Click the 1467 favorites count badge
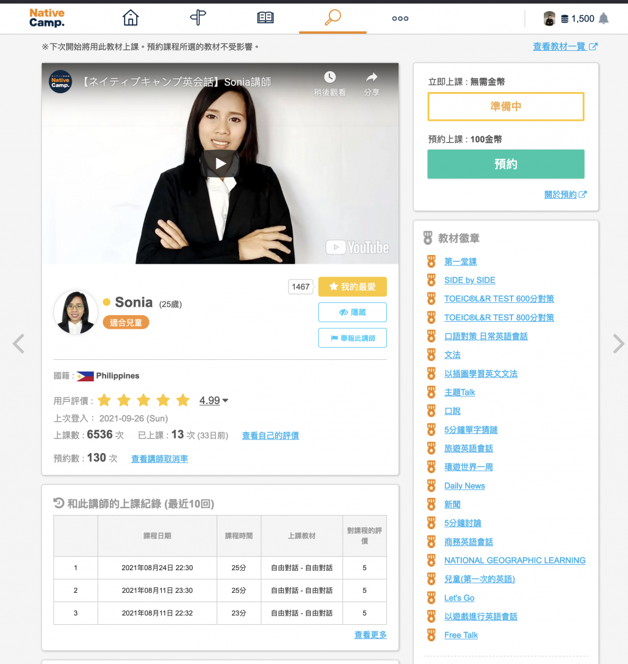This screenshot has height=664, width=628. click(301, 287)
